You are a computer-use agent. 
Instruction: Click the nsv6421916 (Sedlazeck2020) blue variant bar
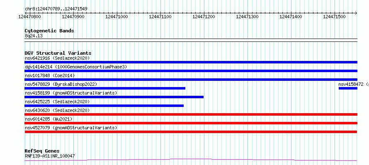191,62
